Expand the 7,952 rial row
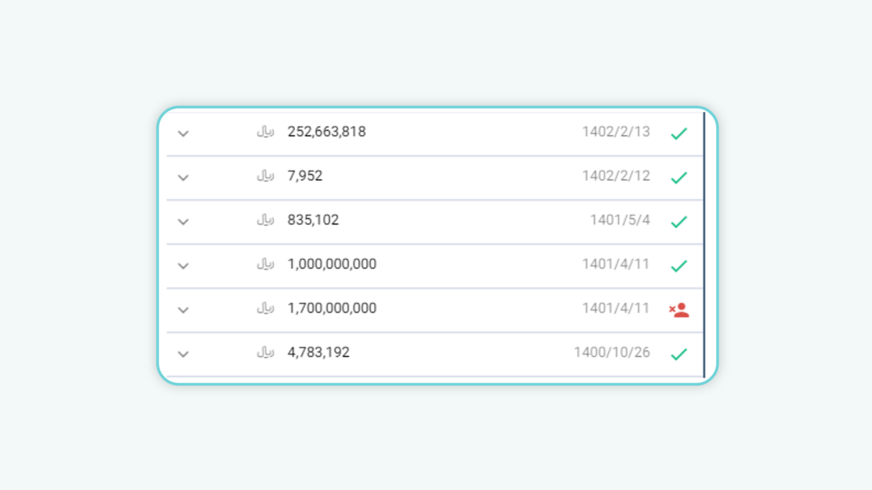The width and height of the screenshot is (872, 490). (183, 178)
